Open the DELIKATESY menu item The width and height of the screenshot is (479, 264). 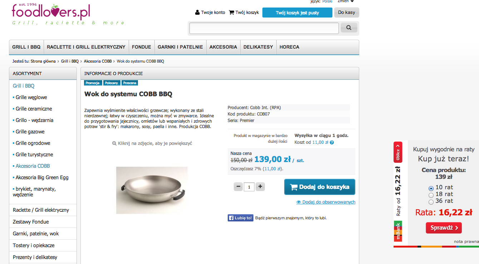pyautogui.click(x=258, y=47)
